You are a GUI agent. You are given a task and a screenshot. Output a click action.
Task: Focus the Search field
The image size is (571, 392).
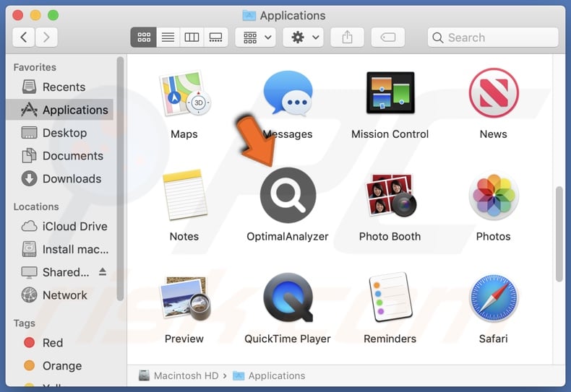(x=493, y=37)
